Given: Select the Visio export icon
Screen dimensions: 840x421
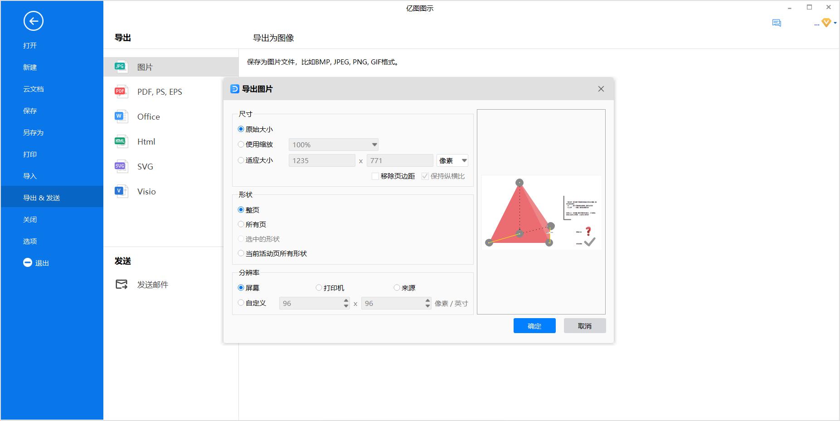Looking at the screenshot, I should (x=120, y=191).
